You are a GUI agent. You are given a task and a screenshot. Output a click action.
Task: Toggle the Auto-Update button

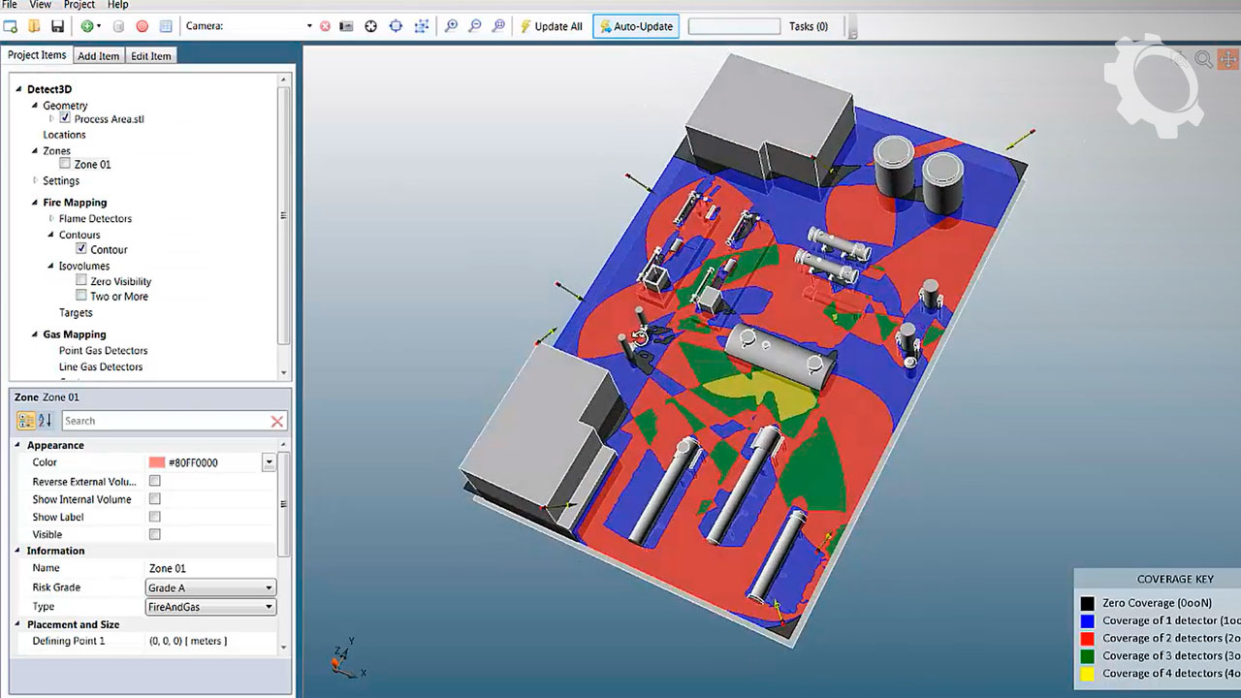coord(635,26)
